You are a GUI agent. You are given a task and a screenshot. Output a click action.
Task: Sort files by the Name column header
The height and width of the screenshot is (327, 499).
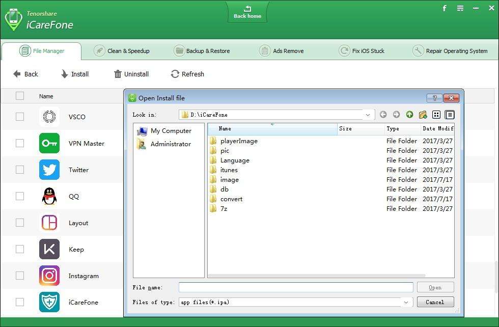pyautogui.click(x=272, y=129)
